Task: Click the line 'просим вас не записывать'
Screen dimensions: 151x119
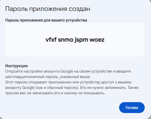Action: tap(55, 93)
